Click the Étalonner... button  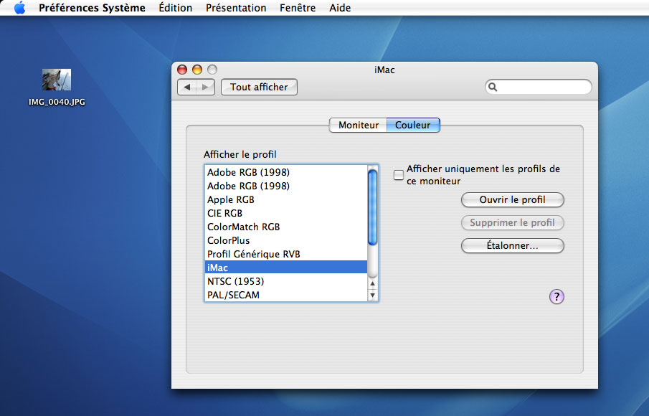(513, 246)
